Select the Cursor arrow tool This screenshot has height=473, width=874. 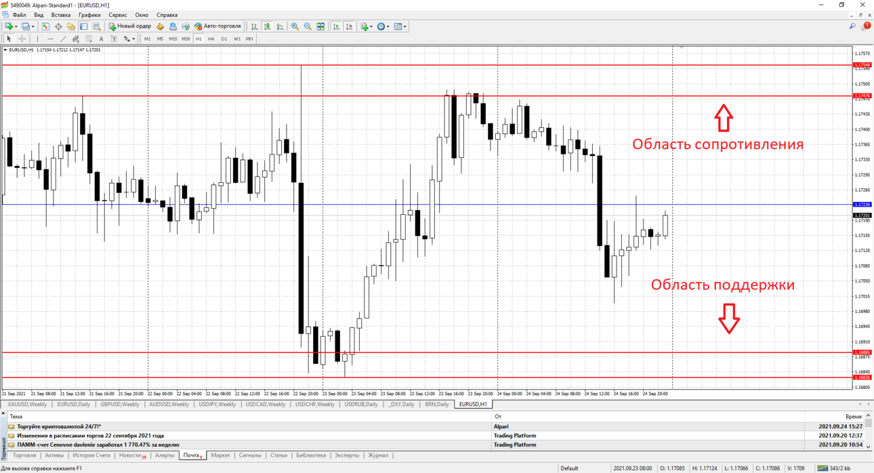(x=9, y=39)
